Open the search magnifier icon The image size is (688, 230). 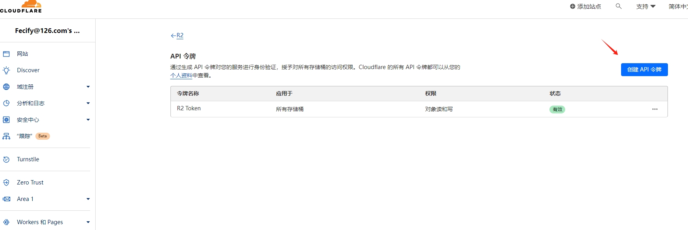[619, 6]
